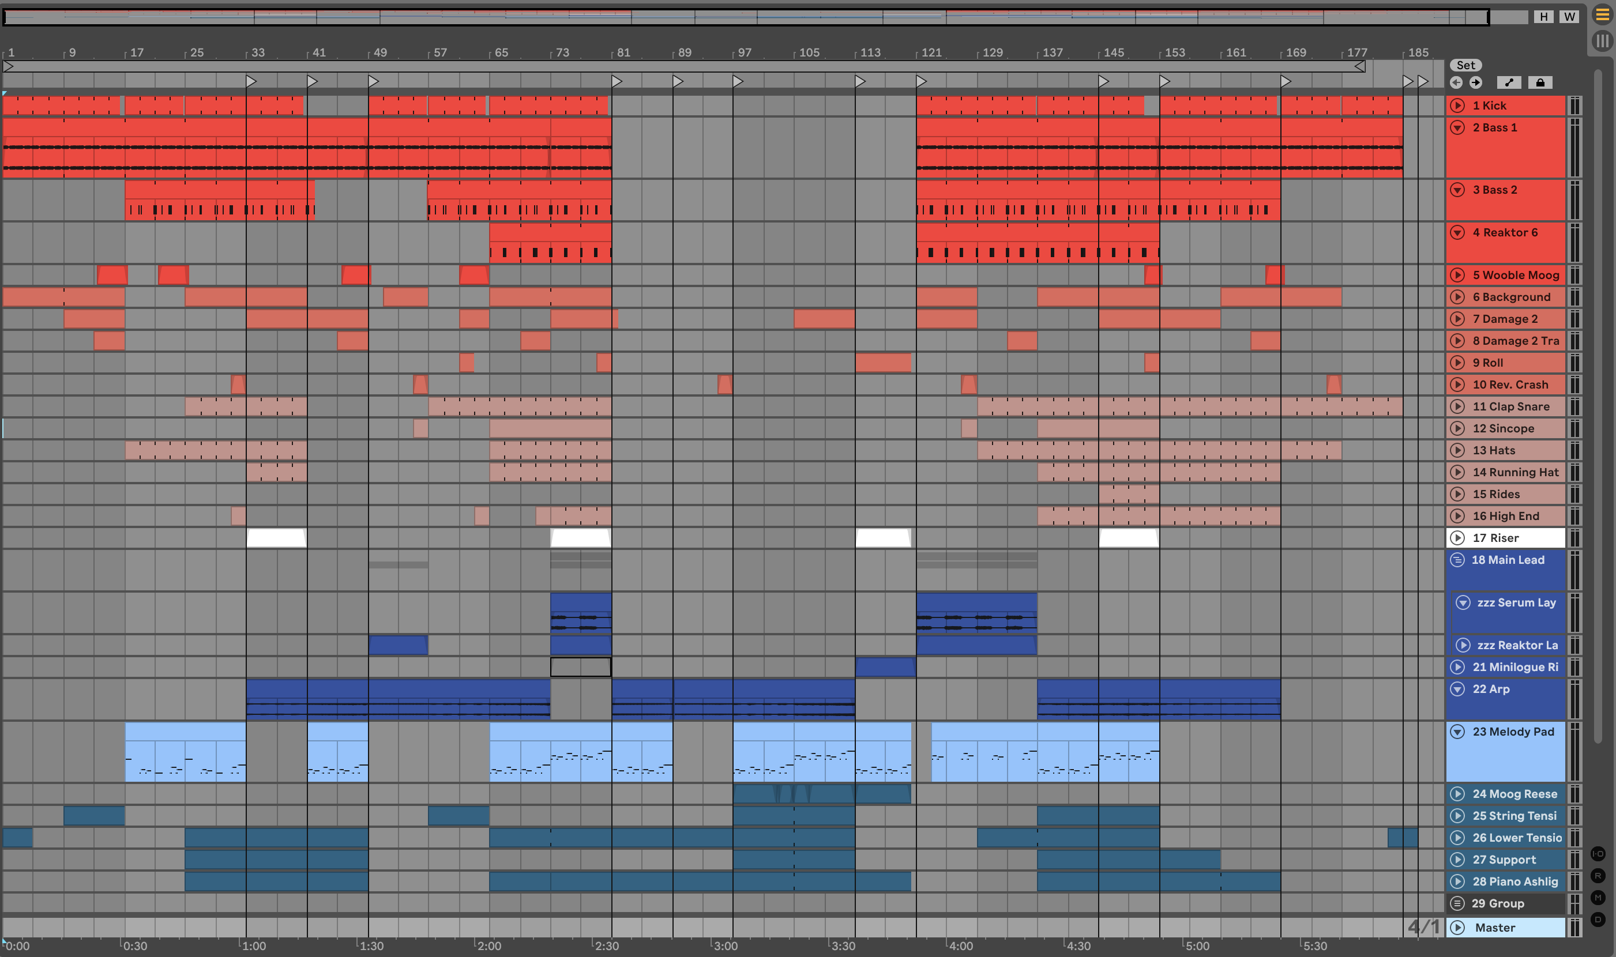The image size is (1616, 957).
Task: Show the I-O section
Action: (1598, 854)
